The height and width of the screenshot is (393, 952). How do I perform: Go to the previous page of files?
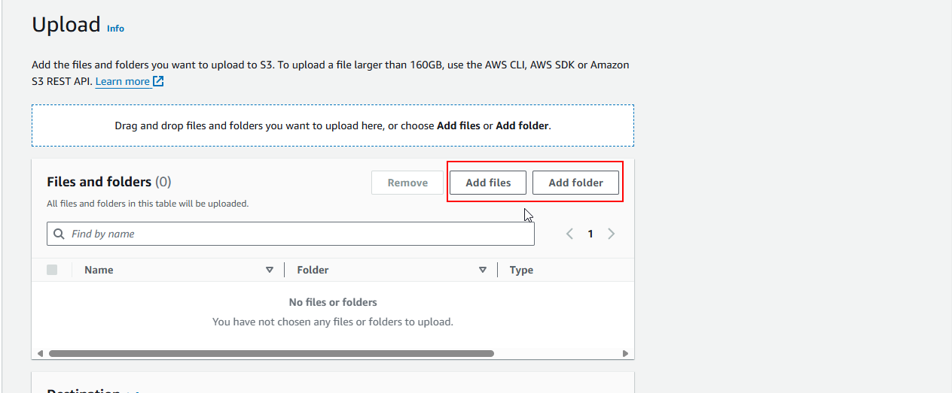[570, 234]
